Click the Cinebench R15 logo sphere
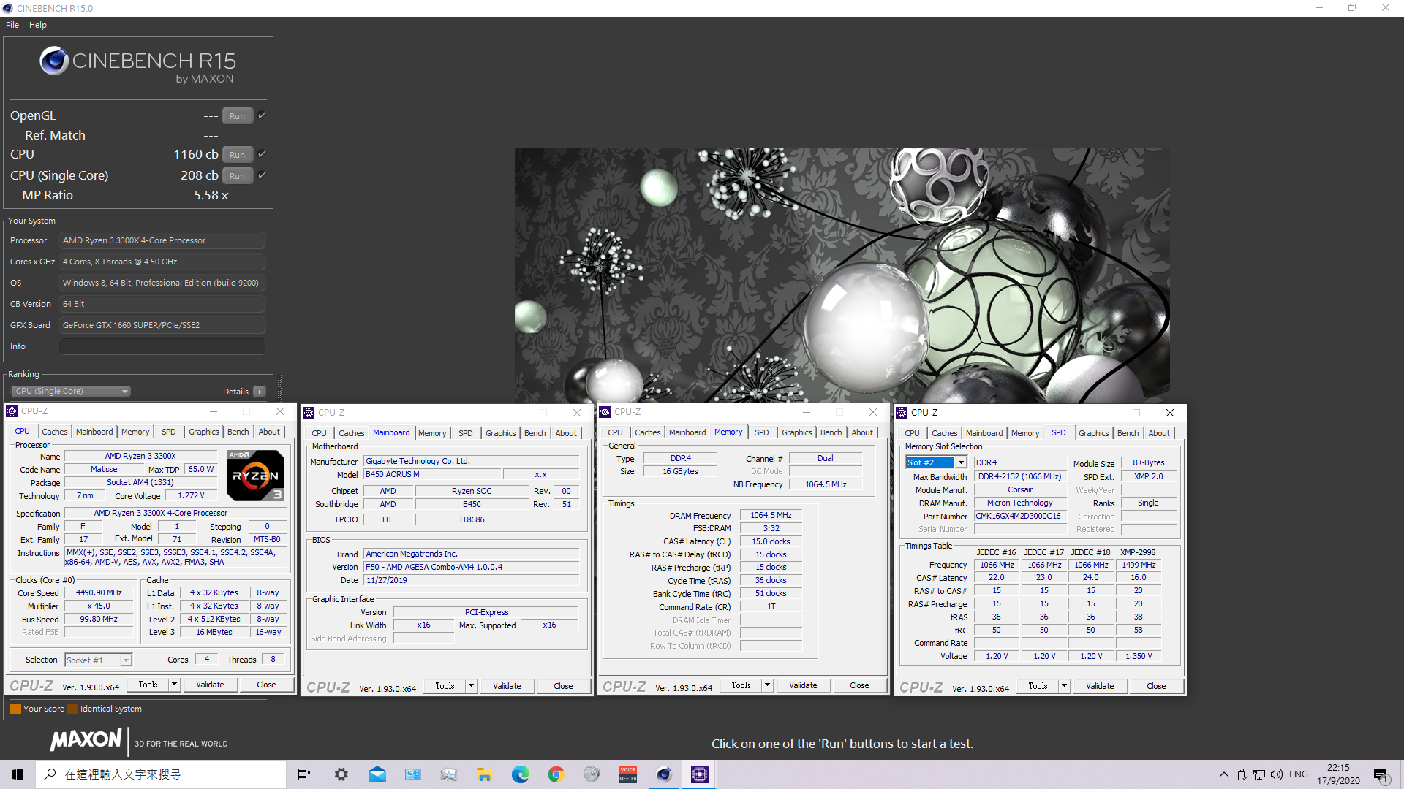Image resolution: width=1404 pixels, height=789 pixels. pos(54,61)
